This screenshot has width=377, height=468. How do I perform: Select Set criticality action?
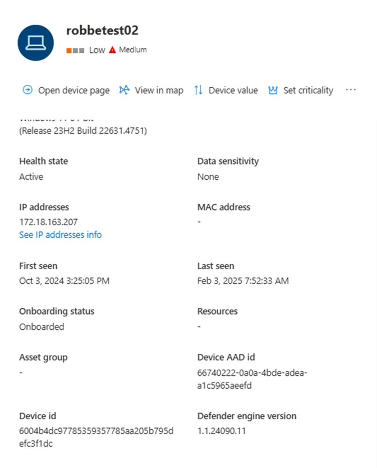pyautogui.click(x=308, y=90)
